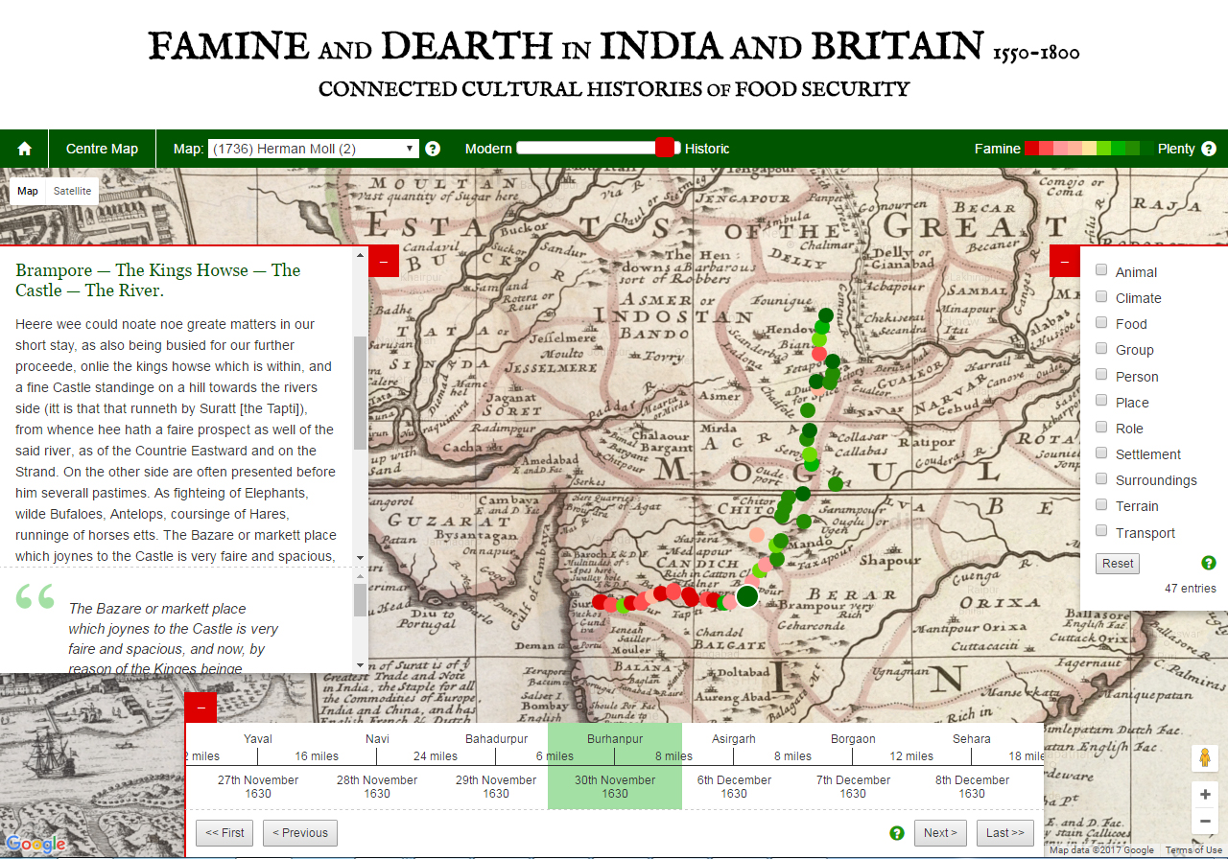Collapse the timeline panel with minus button
The width and height of the screenshot is (1228, 859).
point(201,708)
